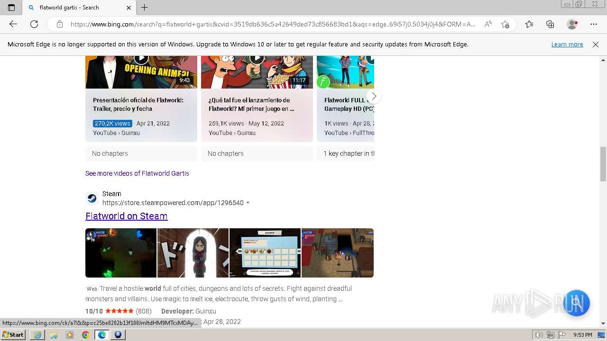This screenshot has width=607, height=341.
Task: Open Collections icon in toolbar
Action: pyautogui.click(x=550, y=24)
